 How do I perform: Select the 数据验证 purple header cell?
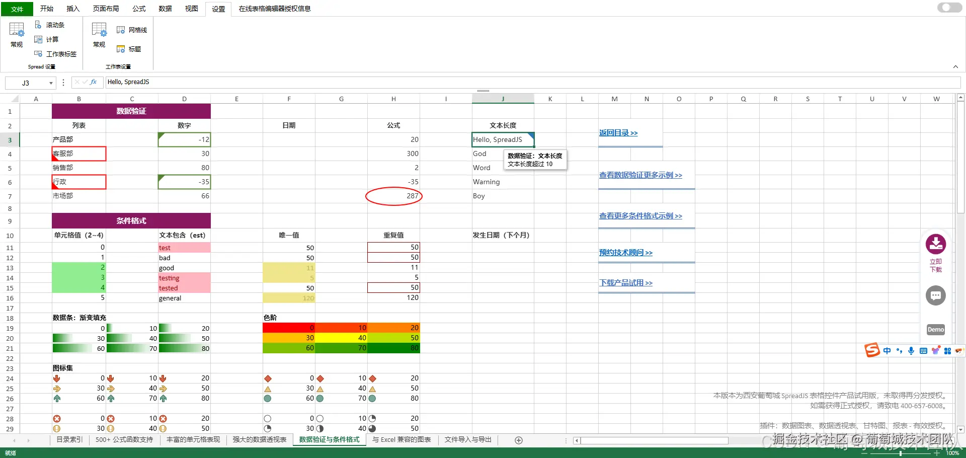click(131, 111)
